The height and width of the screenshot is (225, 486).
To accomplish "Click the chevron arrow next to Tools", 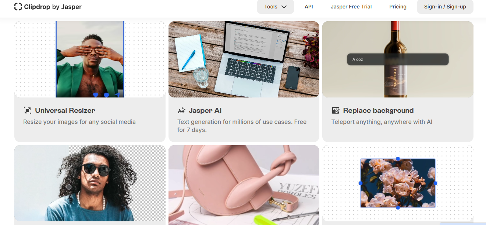I will [284, 7].
